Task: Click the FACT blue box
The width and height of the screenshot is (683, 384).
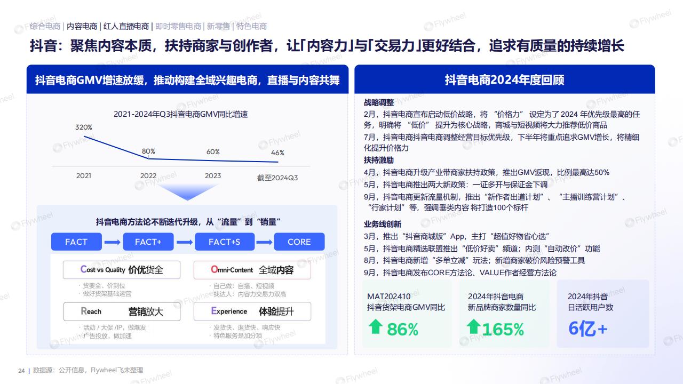Action: (x=76, y=242)
